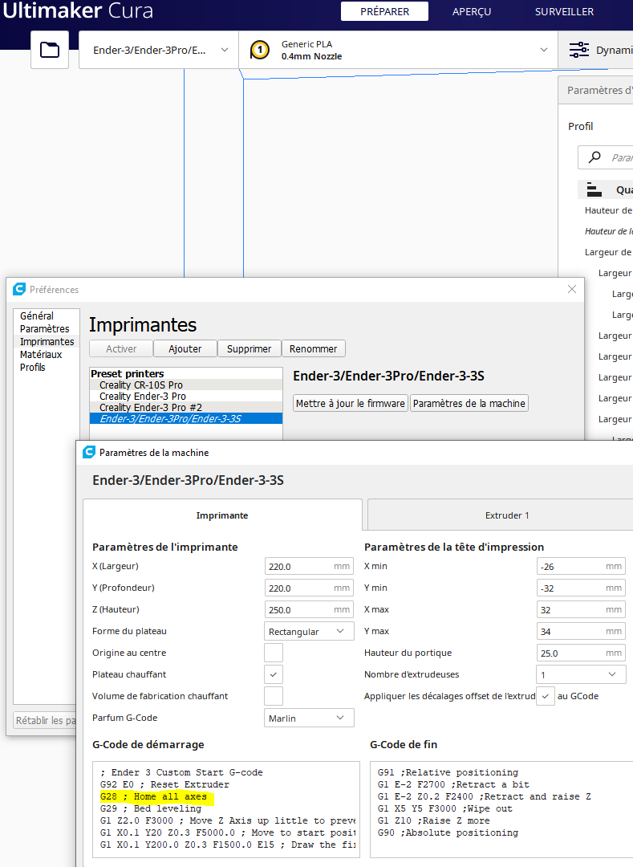Select Ender-3/Ender-3Pro/Ender-3-3S in list
The height and width of the screenshot is (867, 633).
[x=185, y=418]
